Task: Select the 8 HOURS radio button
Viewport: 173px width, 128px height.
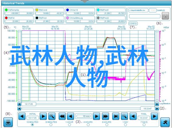Action: point(107,125)
